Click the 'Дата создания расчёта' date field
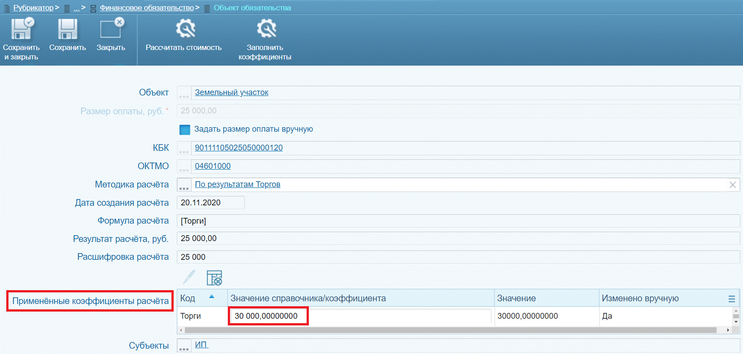 [x=211, y=203]
